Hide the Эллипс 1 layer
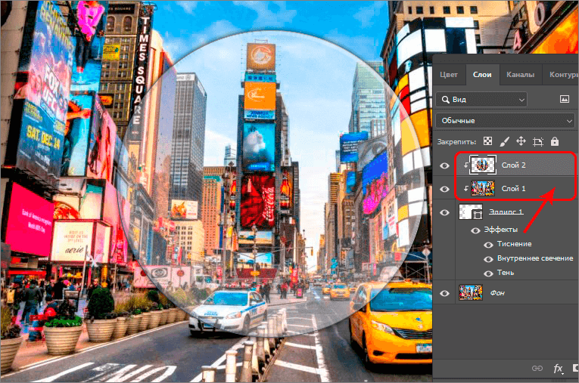579x383 pixels. pyautogui.click(x=444, y=213)
